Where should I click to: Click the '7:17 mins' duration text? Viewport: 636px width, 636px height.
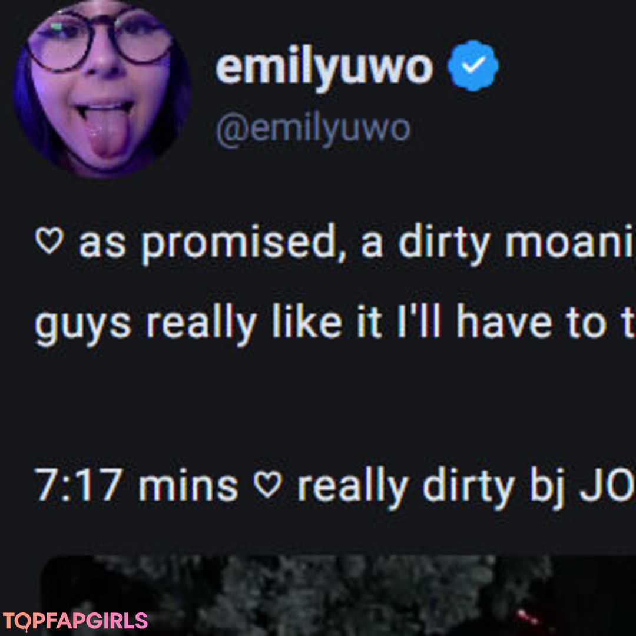click(x=137, y=485)
